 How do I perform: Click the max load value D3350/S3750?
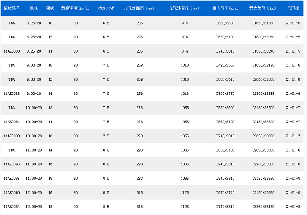263,207
